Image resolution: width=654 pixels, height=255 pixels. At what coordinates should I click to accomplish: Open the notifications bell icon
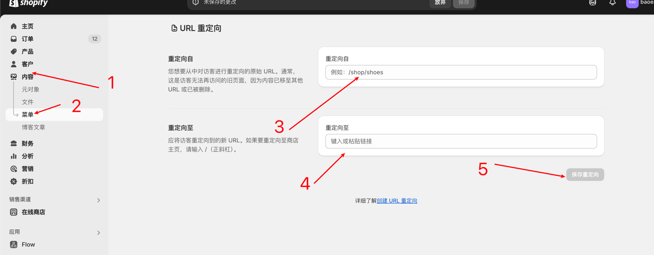[x=612, y=3]
